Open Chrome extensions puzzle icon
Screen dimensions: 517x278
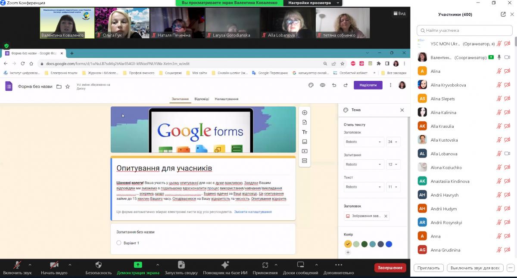pos(379,64)
